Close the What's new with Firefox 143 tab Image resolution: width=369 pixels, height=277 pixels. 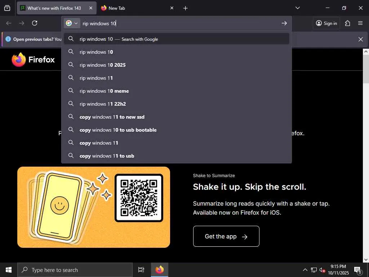point(91,8)
